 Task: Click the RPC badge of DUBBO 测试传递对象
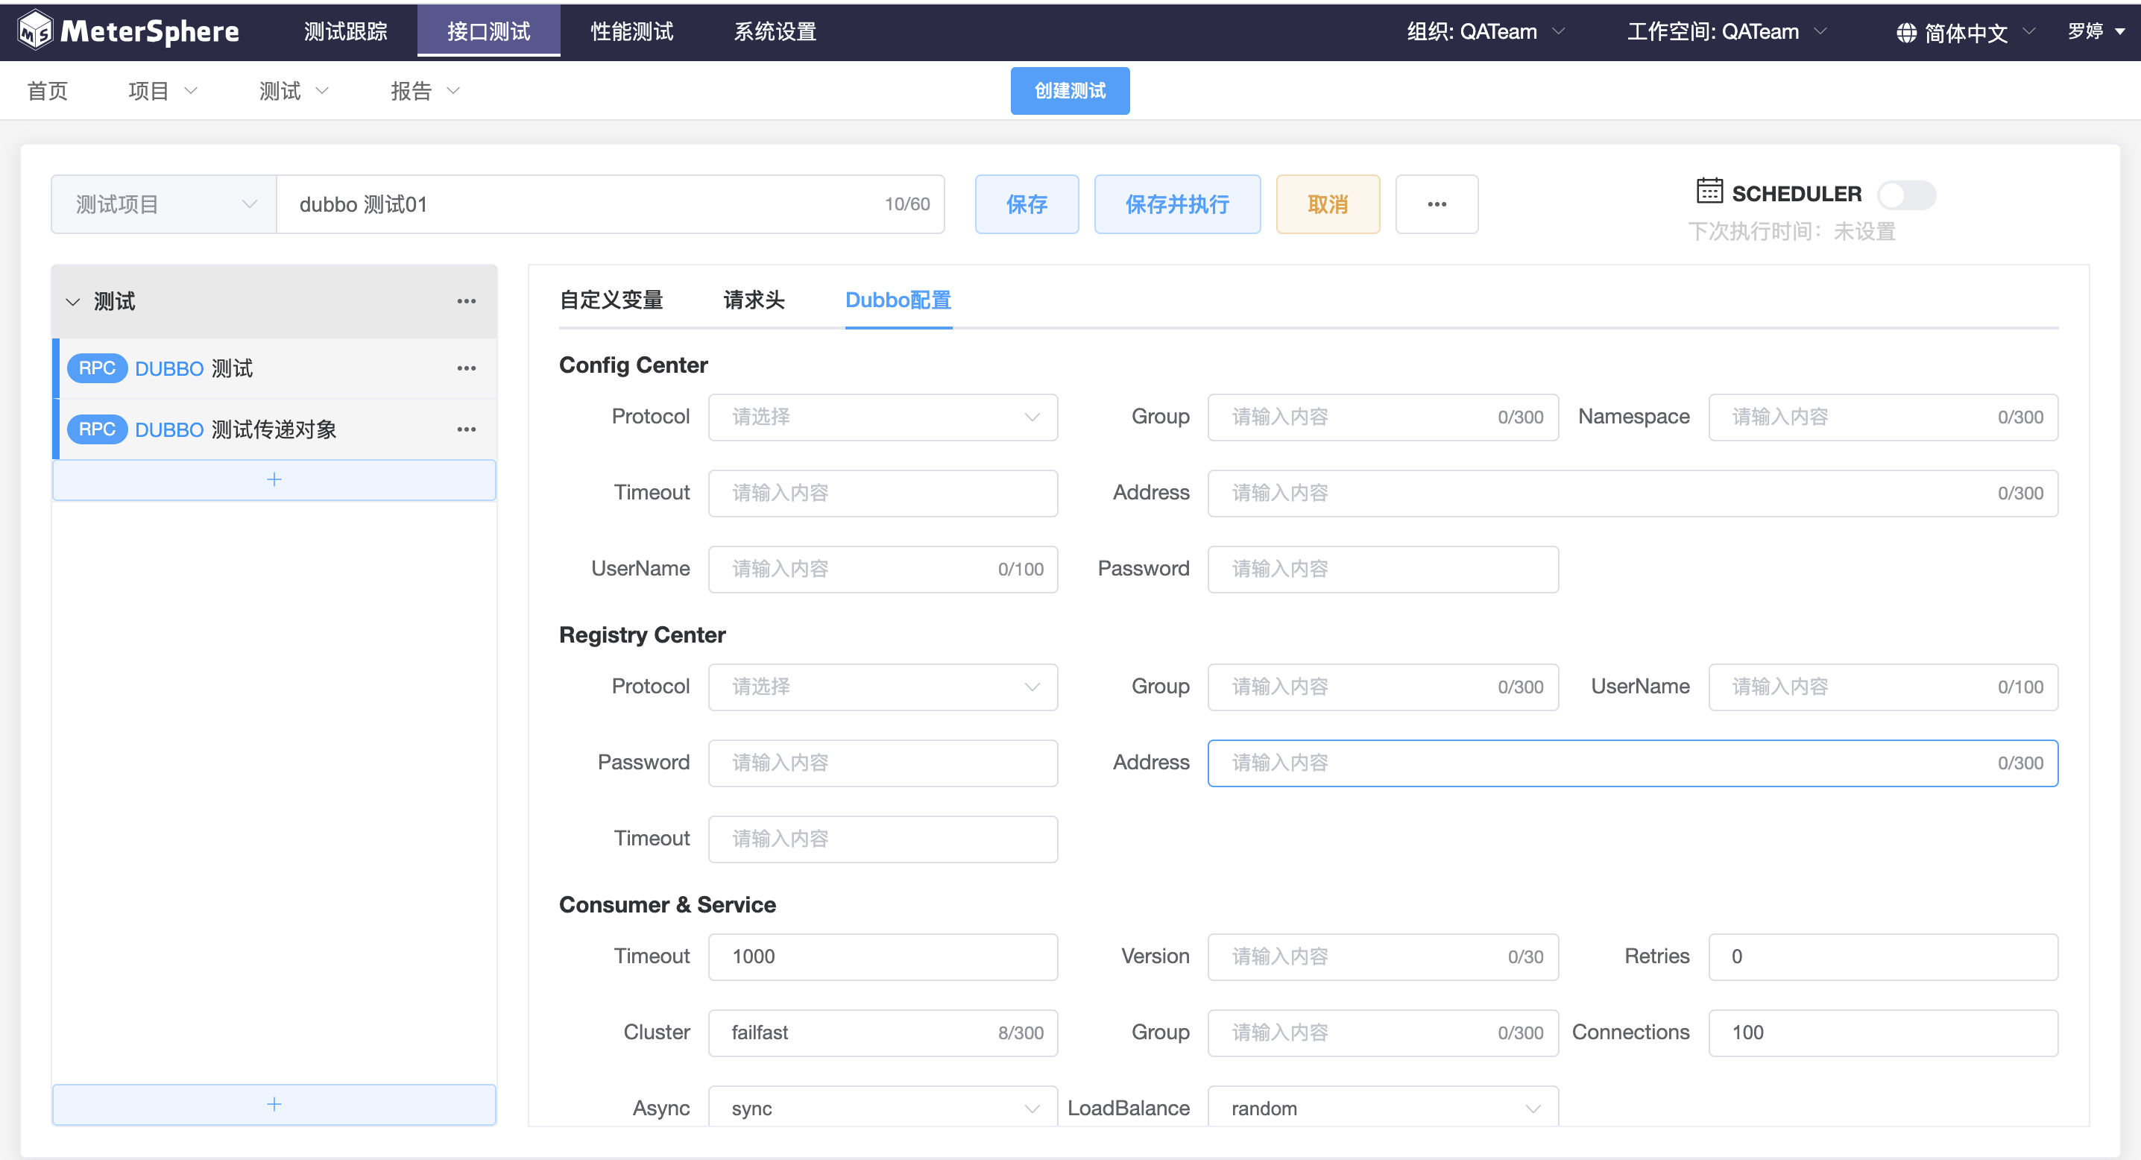click(x=96, y=429)
